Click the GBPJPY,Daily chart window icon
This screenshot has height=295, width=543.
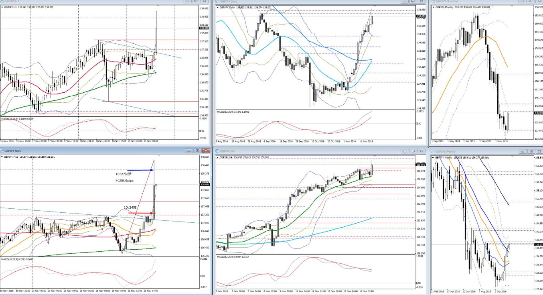tap(218, 1)
